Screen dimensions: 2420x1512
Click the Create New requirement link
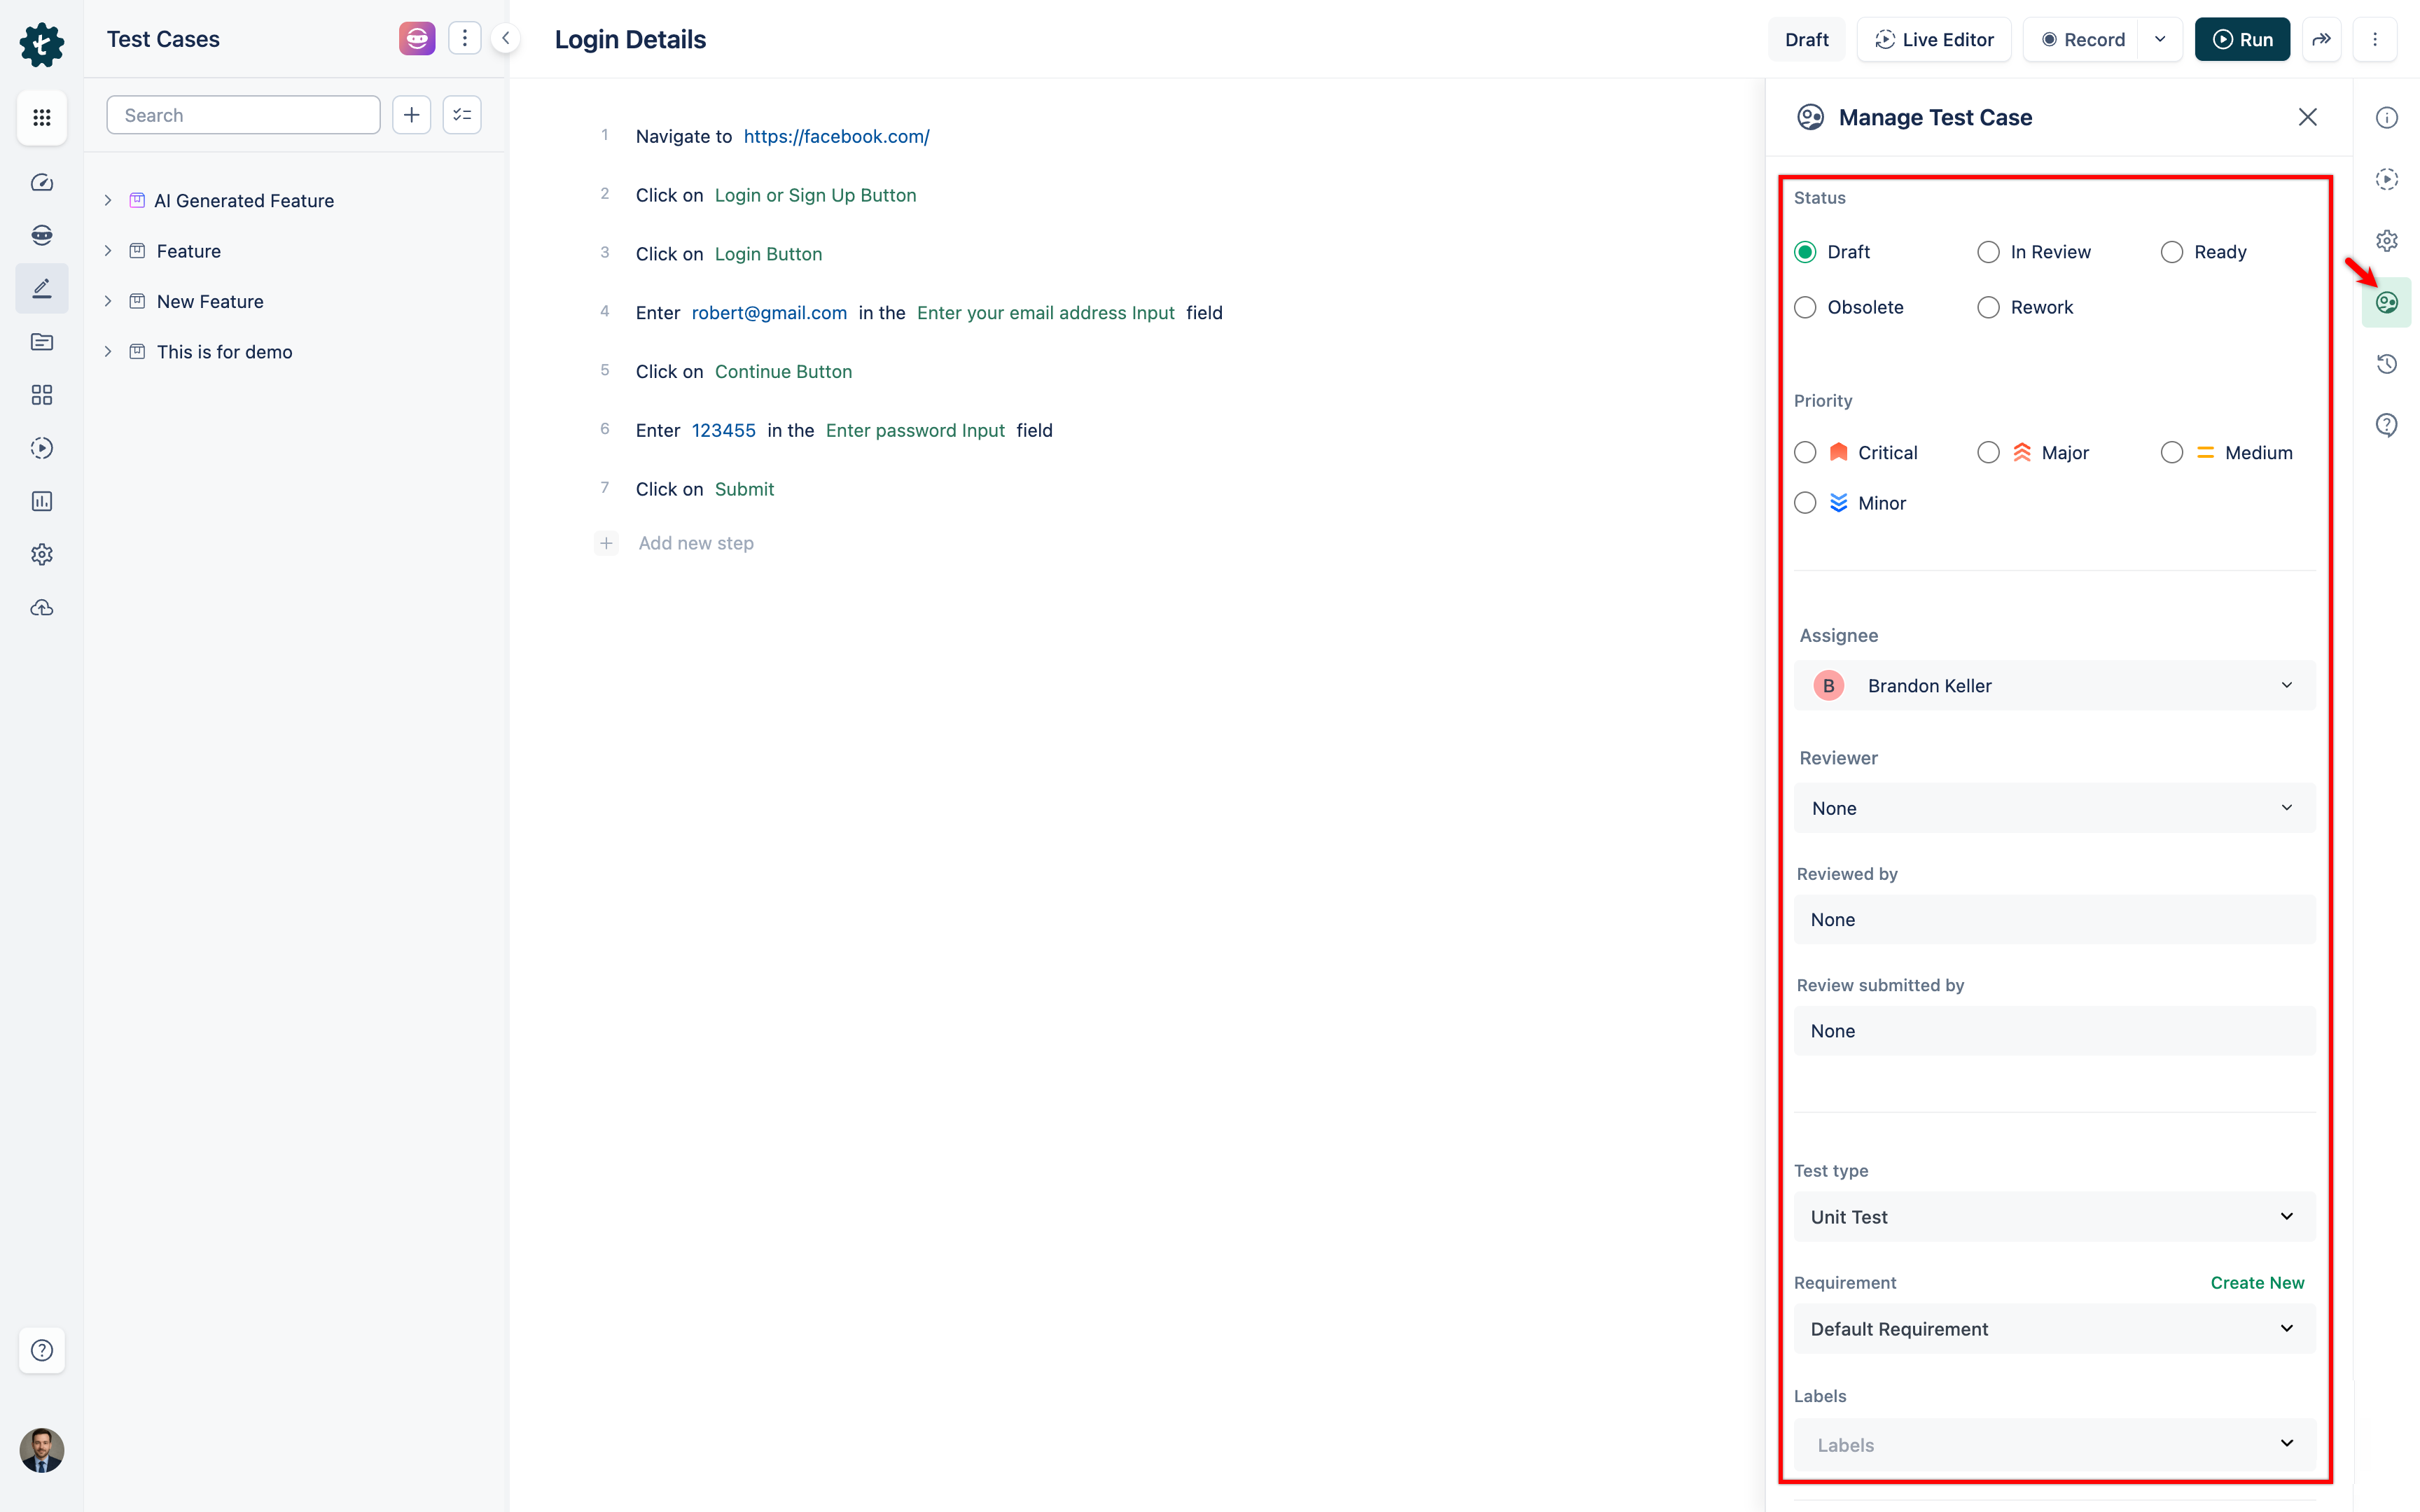[x=2257, y=1282]
